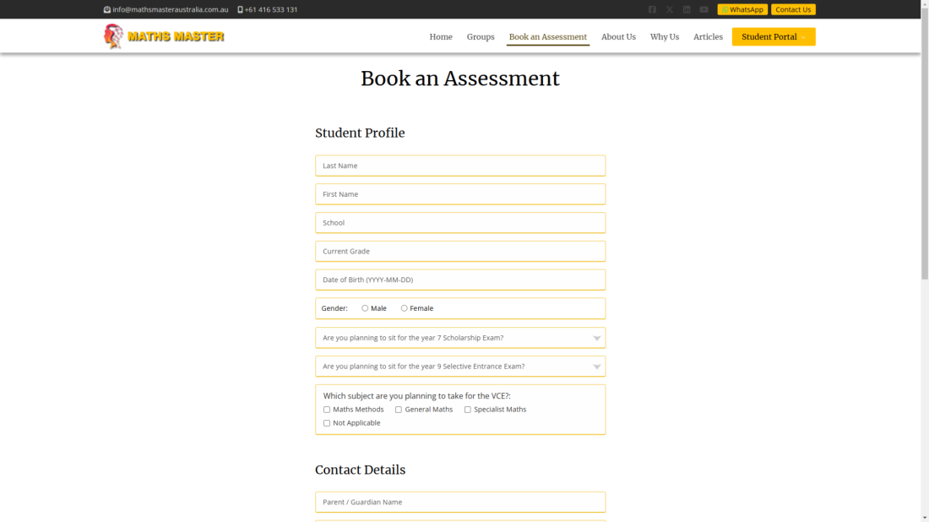Open the year 9 Selective Entrance Exam dropdown
Viewport: 929px width, 522px height.
[x=460, y=367]
